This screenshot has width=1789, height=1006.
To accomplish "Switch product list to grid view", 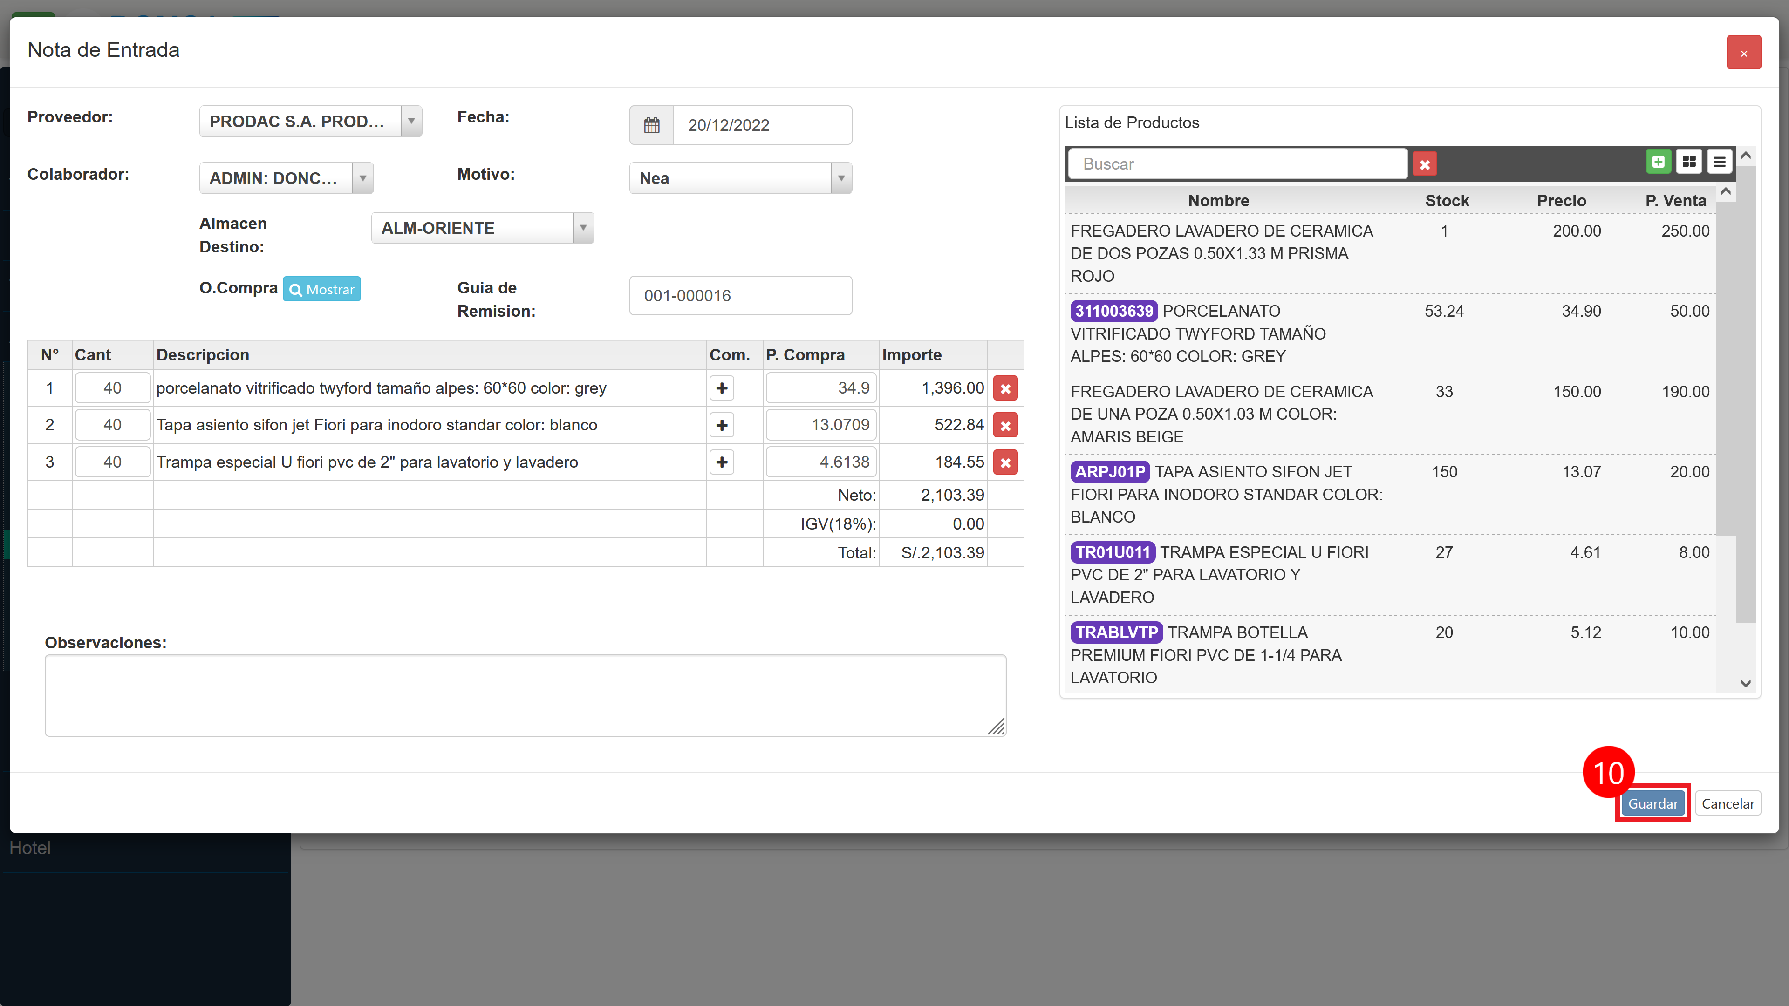I will click(1689, 162).
